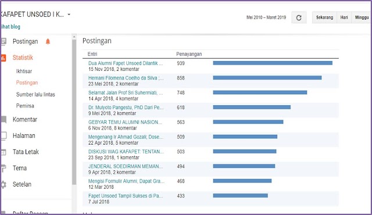Open the Komentar section label

pyautogui.click(x=25, y=120)
